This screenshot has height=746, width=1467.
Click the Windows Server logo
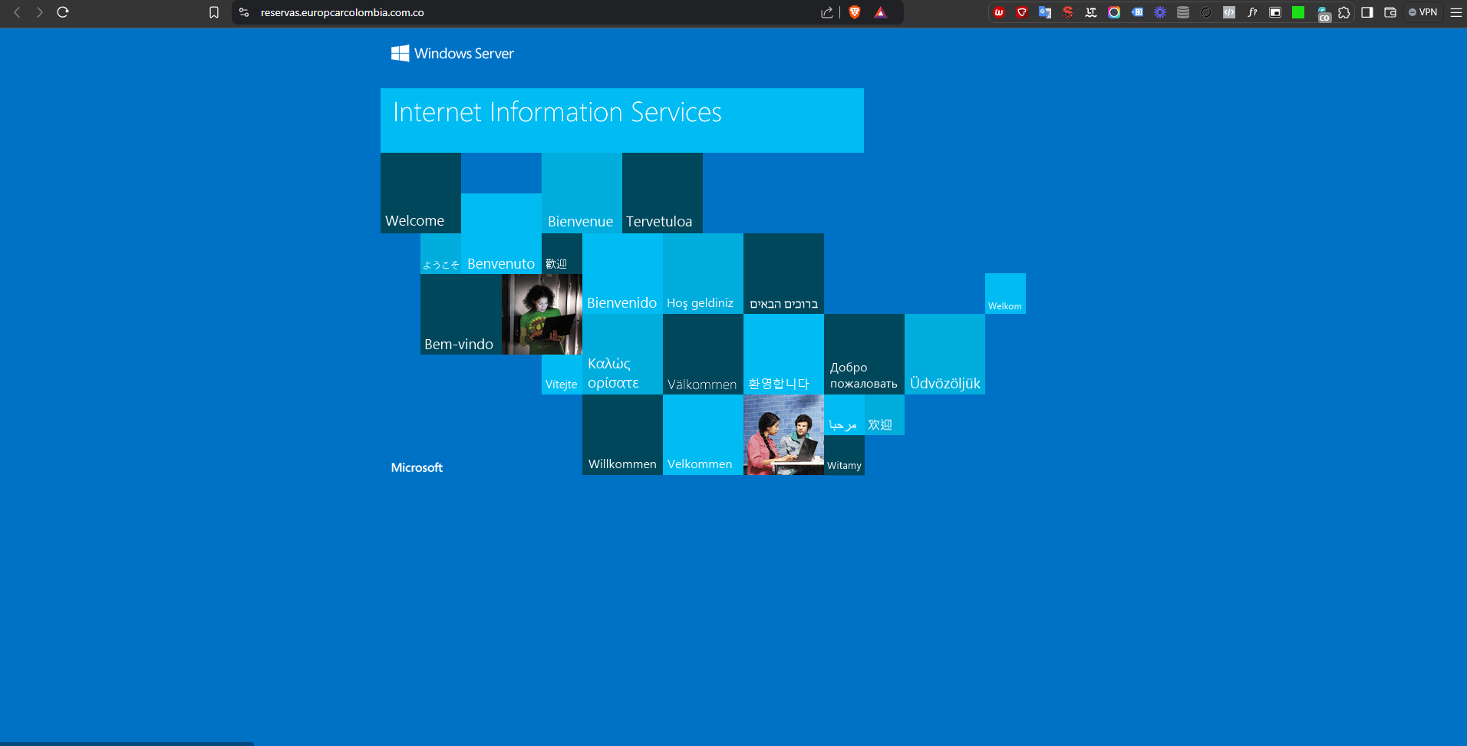452,53
